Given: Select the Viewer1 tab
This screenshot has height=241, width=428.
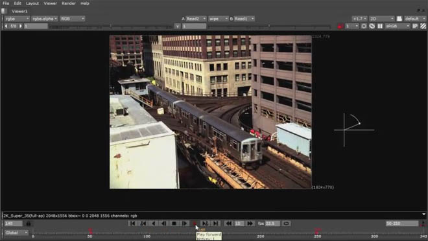Looking at the screenshot, I should tap(19, 11).
